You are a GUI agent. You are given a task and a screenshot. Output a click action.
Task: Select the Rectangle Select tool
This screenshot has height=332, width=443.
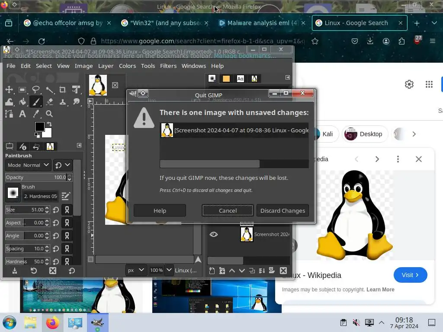[x=22, y=90]
